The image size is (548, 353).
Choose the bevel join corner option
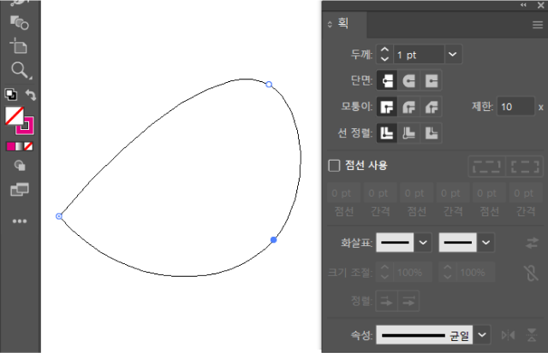pyautogui.click(x=432, y=107)
